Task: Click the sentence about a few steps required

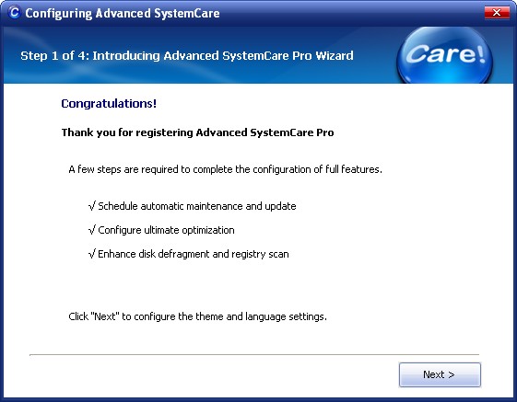Action: pyautogui.click(x=225, y=169)
